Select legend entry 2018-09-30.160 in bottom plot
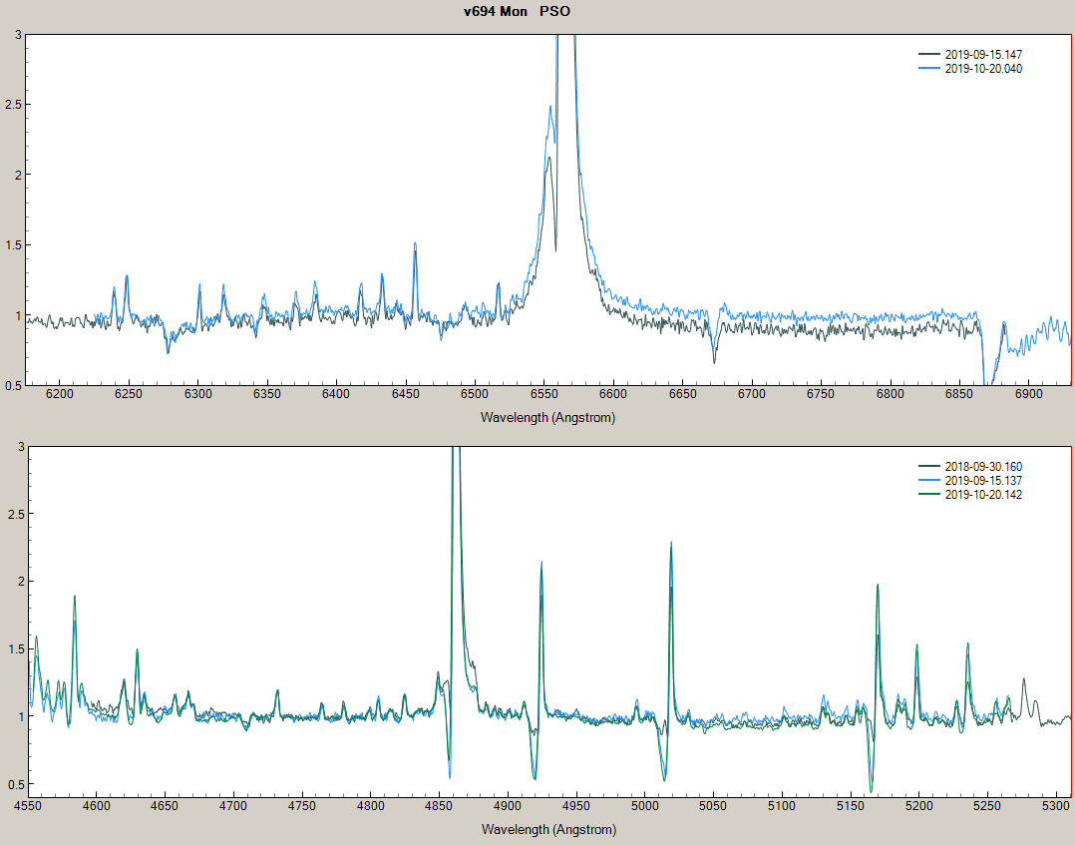This screenshot has width=1075, height=846. coord(983,467)
